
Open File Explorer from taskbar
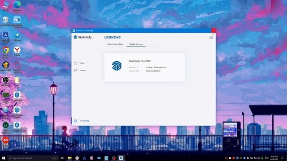click(70, 158)
